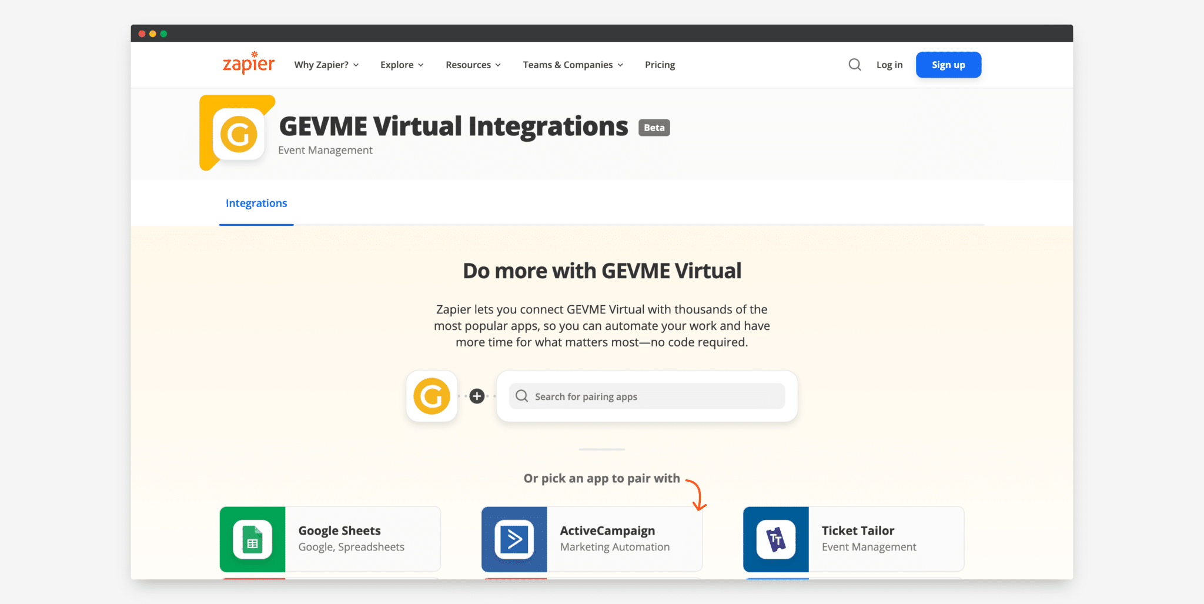1204x604 pixels.
Task: Select the Ticket Tailor app icon
Action: pyautogui.click(x=776, y=538)
